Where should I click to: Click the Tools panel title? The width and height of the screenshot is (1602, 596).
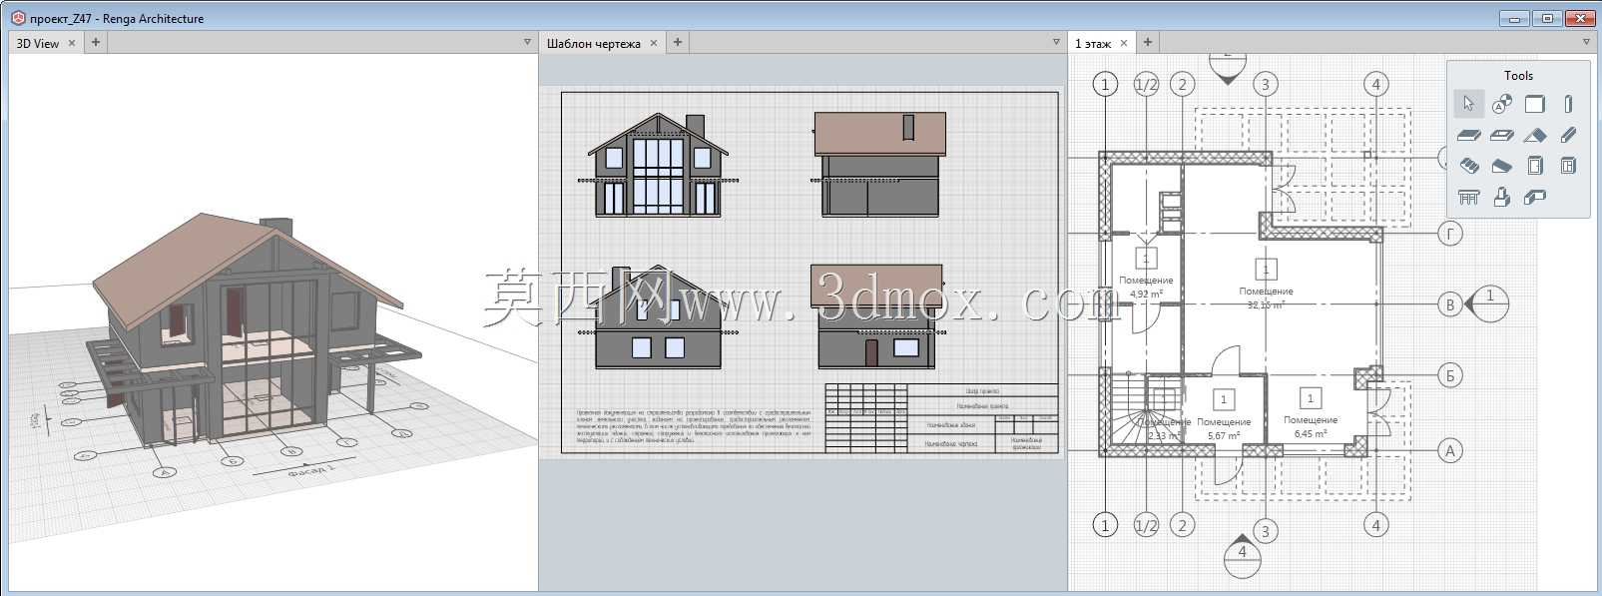1518,75
